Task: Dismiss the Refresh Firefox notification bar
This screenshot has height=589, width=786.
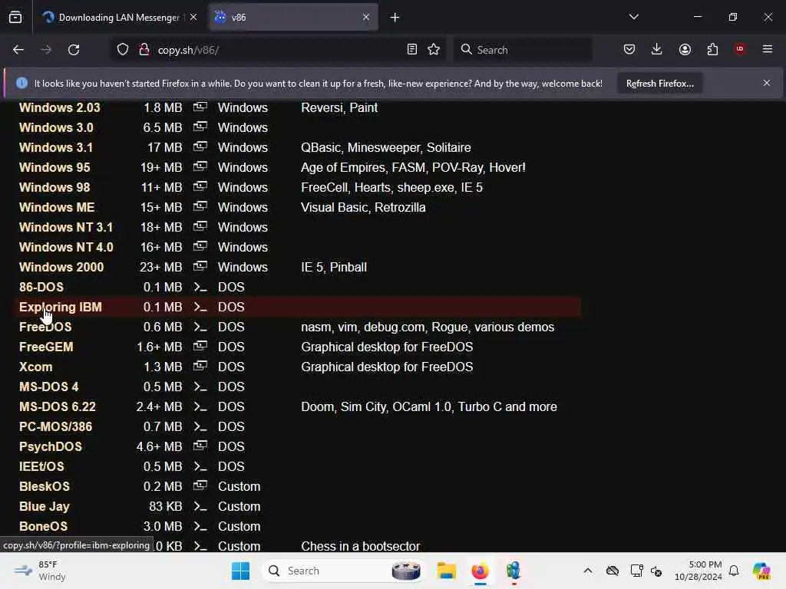Action: click(x=767, y=83)
